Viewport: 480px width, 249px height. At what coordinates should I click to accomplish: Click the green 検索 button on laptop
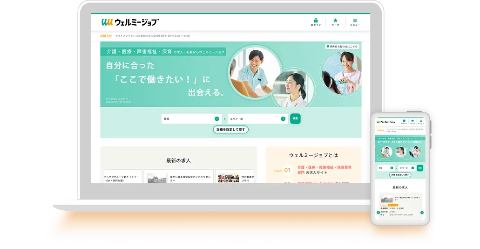295,118
